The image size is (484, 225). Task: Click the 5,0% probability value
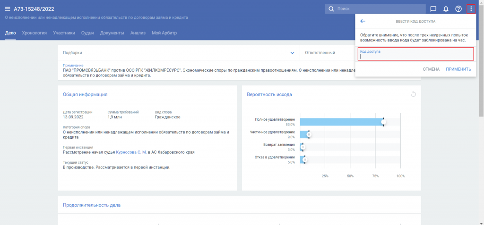click(291, 162)
